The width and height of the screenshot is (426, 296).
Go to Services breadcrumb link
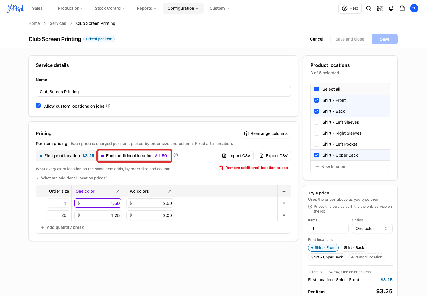point(58,23)
